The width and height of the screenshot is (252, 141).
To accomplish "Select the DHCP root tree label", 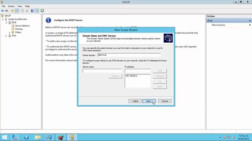I will point(7,16).
